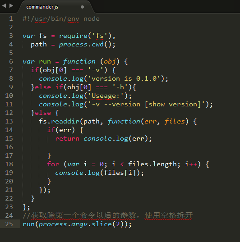Click 'i++' on line 18
Viewport: 240px width, 242px height.
click(191, 164)
